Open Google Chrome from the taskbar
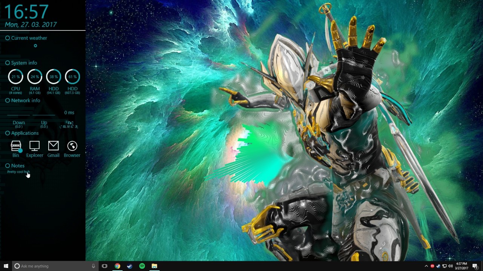 [x=117, y=266]
